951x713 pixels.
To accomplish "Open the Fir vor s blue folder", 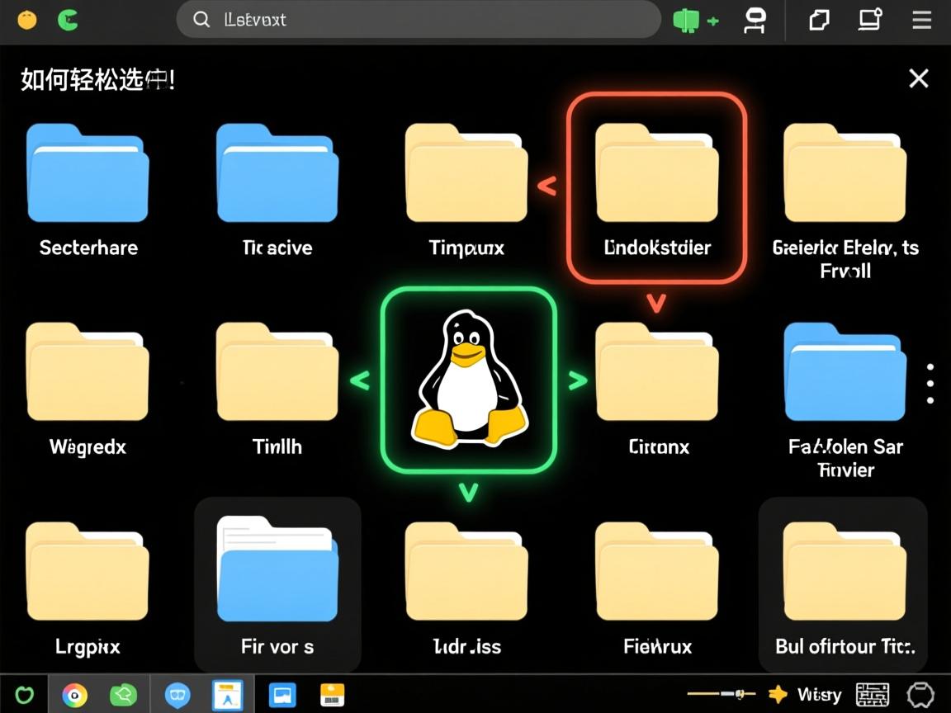I will click(x=277, y=569).
